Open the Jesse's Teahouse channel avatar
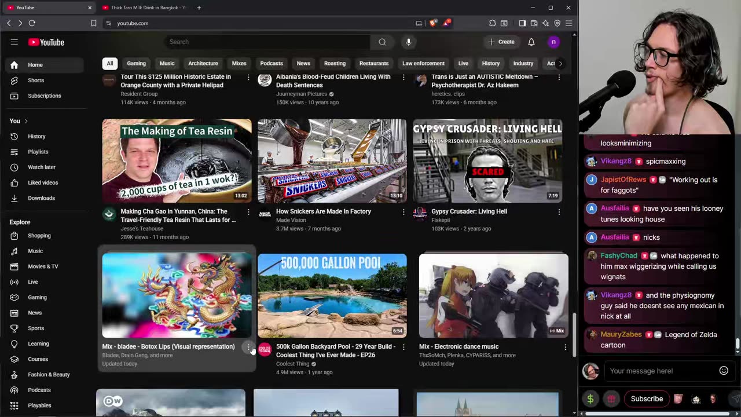The width and height of the screenshot is (741, 417). point(109,214)
